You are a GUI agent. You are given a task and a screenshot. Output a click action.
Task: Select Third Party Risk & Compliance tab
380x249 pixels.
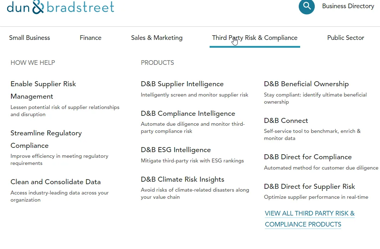(x=255, y=38)
